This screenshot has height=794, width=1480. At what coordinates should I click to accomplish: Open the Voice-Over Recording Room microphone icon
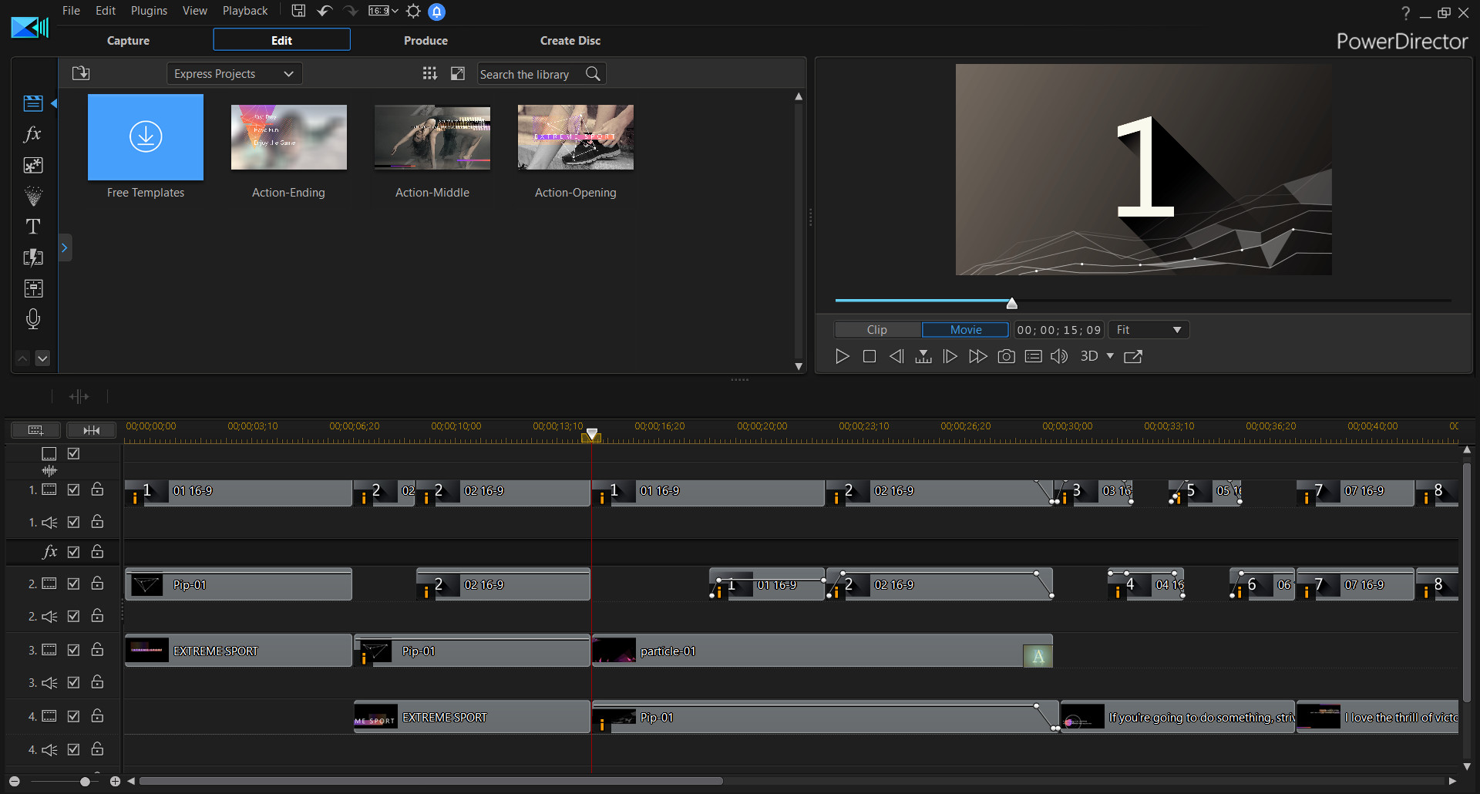tap(33, 319)
